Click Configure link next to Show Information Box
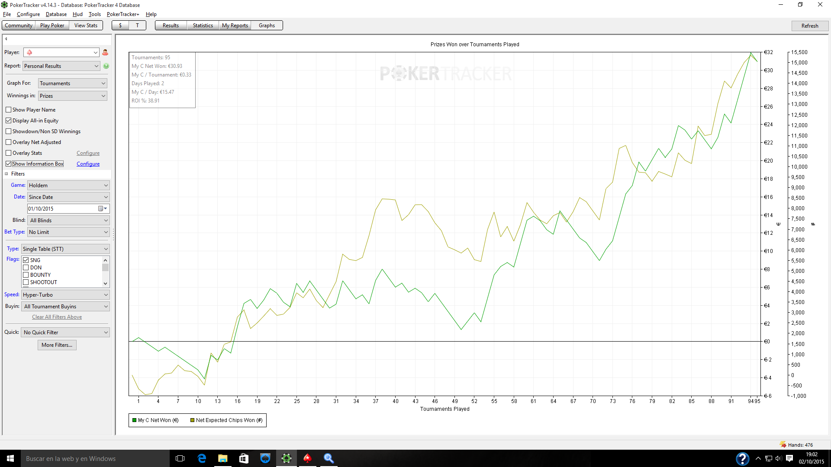 (88, 164)
